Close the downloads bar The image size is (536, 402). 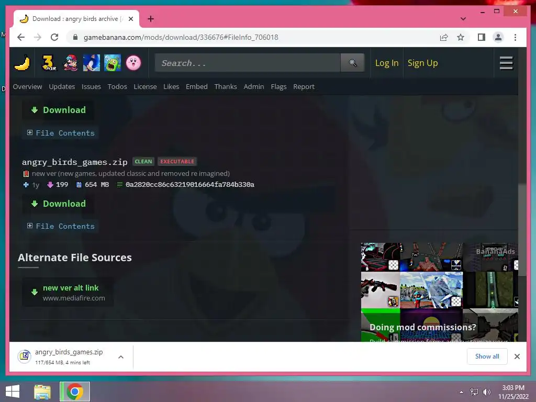tap(517, 356)
